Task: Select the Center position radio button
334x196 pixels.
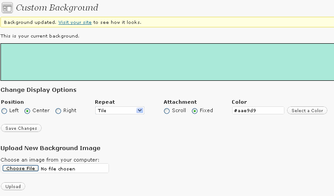Action: [27, 111]
